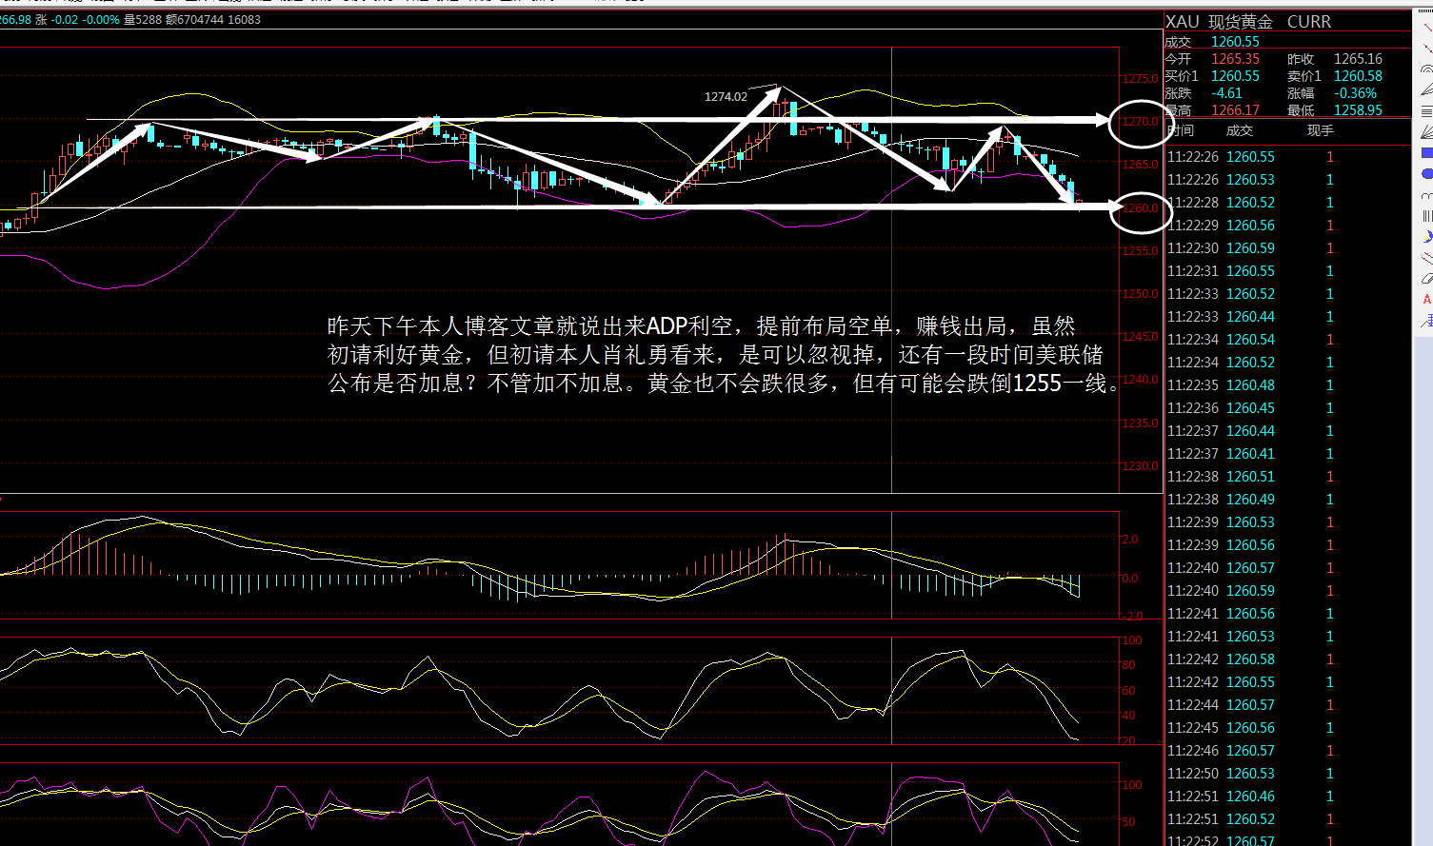Click the circled 1270.0 price axis label
This screenshot has width=1433, height=846.
[1139, 122]
